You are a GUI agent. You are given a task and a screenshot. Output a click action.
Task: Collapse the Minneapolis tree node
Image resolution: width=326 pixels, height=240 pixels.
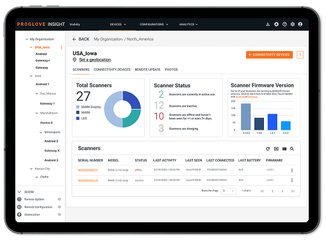[41, 132]
